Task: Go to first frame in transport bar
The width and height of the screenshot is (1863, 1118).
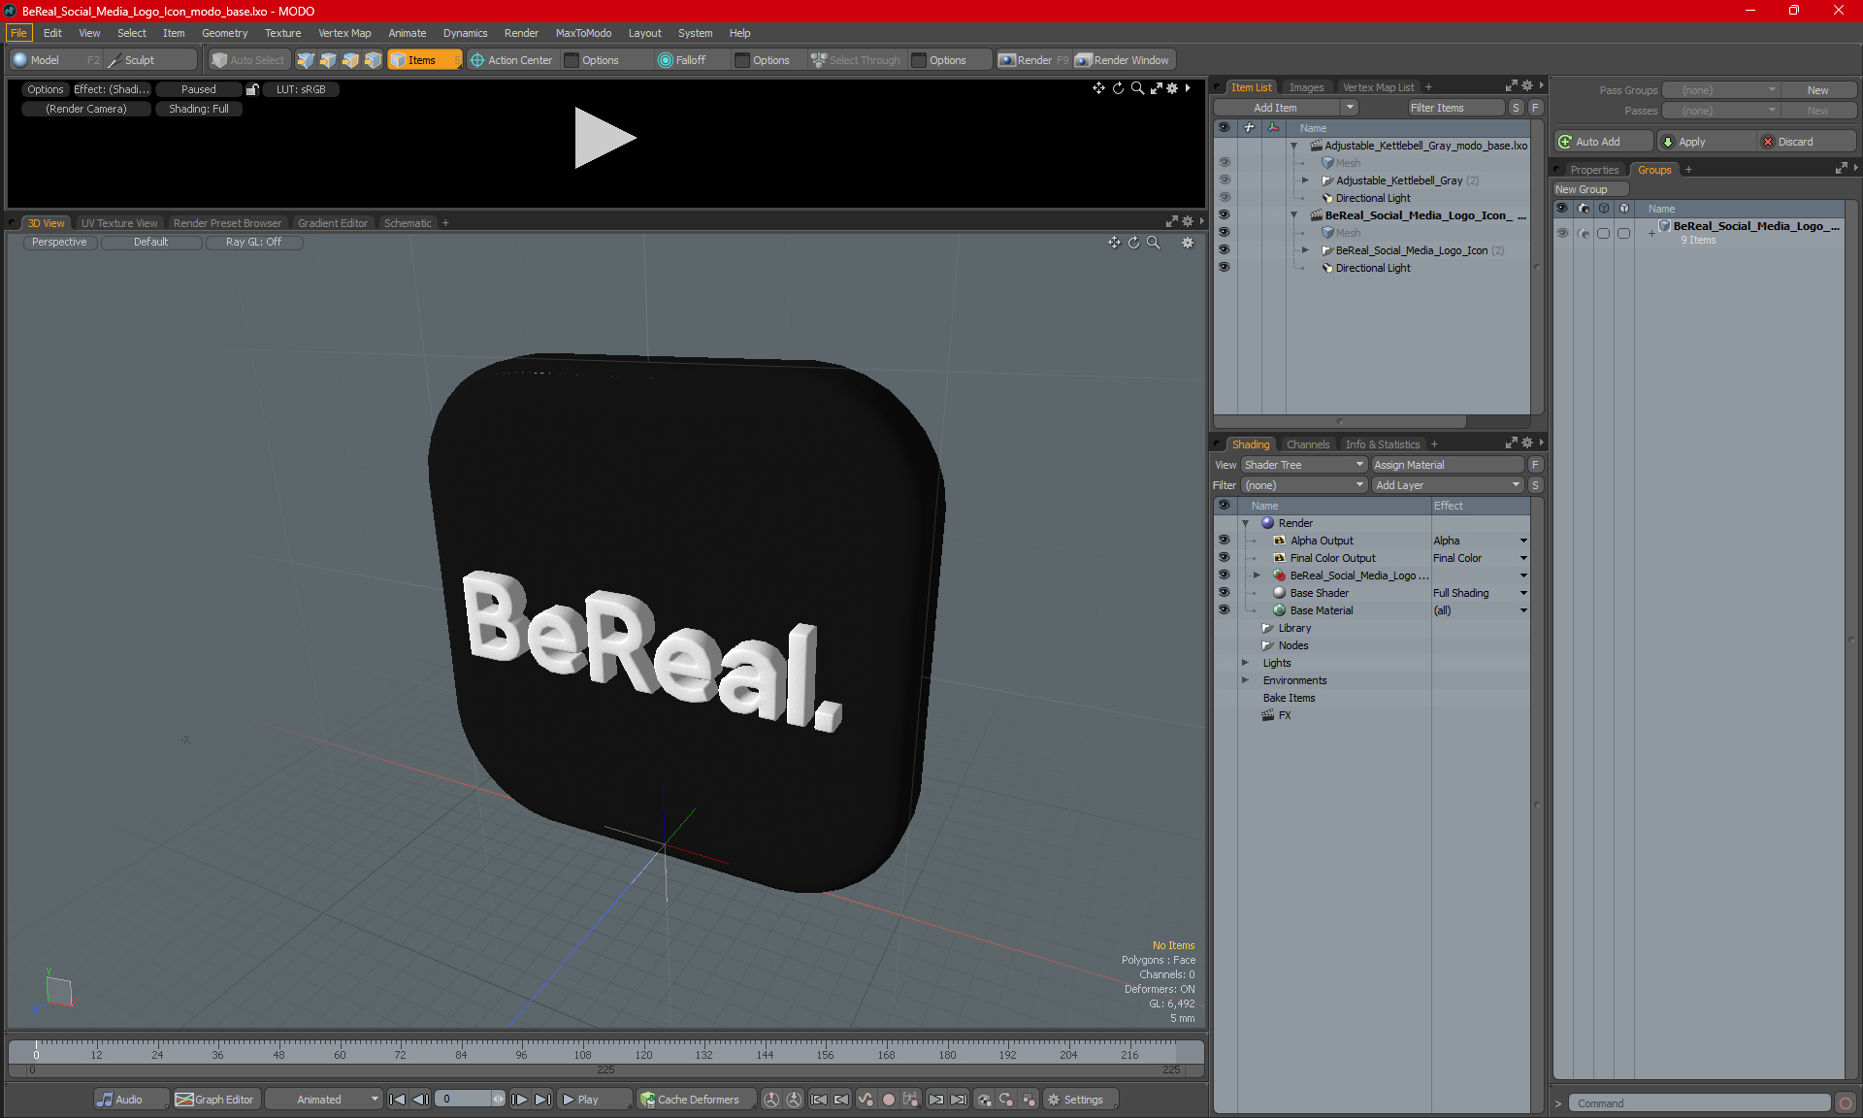Action: coord(397,1100)
